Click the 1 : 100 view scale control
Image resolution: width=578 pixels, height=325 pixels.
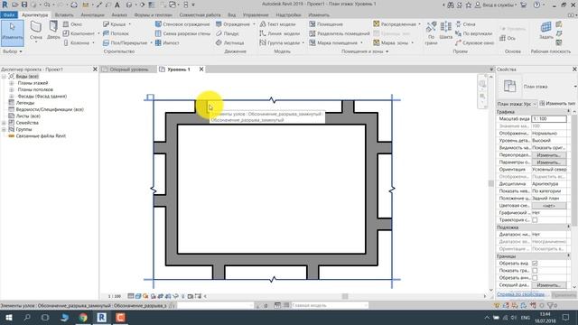[115, 296]
